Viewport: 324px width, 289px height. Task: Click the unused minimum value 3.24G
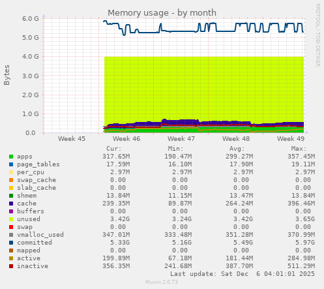182,219
